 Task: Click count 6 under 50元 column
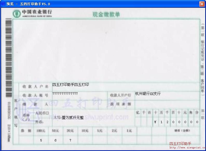[56, 140]
